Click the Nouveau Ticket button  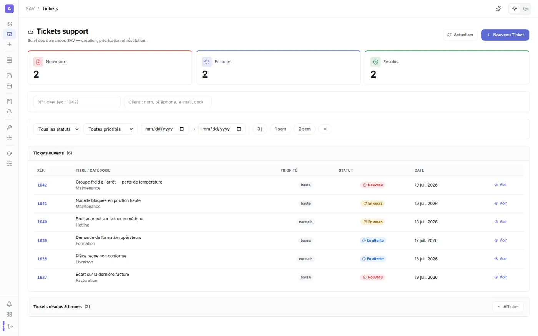(505, 35)
